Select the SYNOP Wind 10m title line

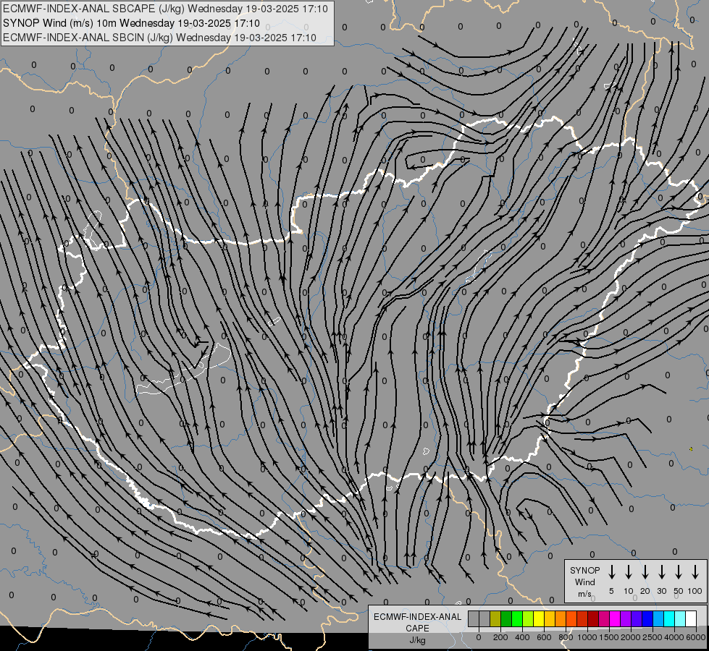coord(131,23)
